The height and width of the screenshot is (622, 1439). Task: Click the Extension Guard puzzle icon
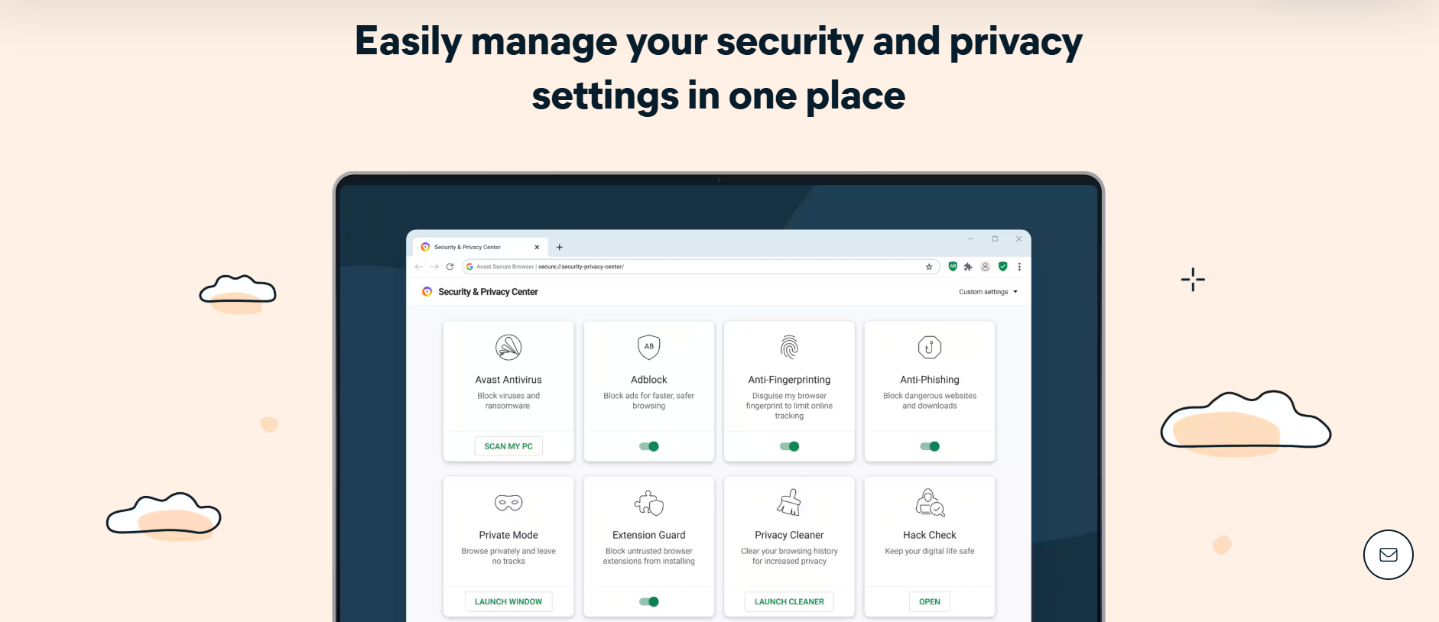click(x=649, y=503)
